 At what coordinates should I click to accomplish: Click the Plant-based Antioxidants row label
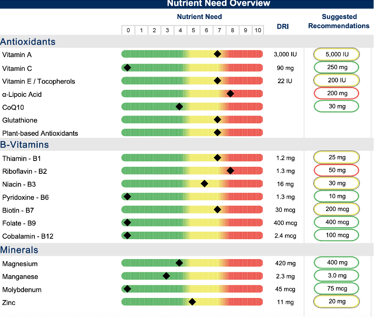click(40, 133)
